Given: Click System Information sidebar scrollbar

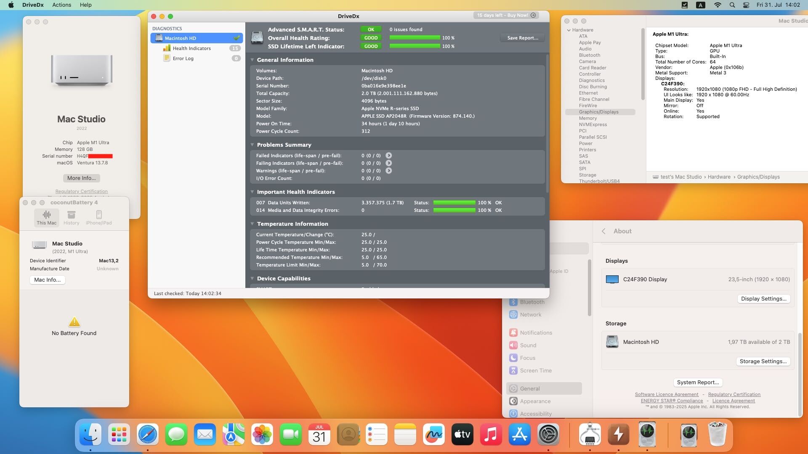Looking at the screenshot, I should click(643, 64).
